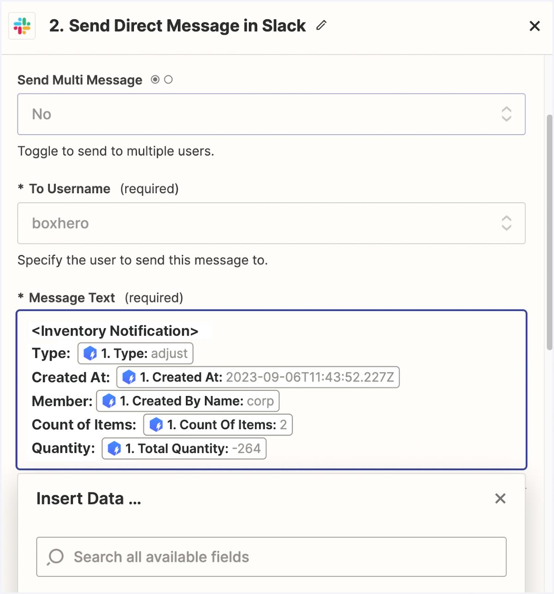Select the second Send Multi Message radio option

pyautogui.click(x=168, y=79)
